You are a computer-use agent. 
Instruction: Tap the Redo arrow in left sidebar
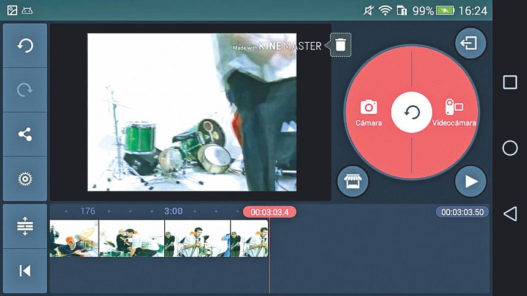pyautogui.click(x=25, y=90)
